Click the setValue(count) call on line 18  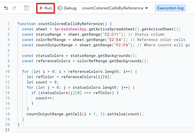click(x=125, y=114)
